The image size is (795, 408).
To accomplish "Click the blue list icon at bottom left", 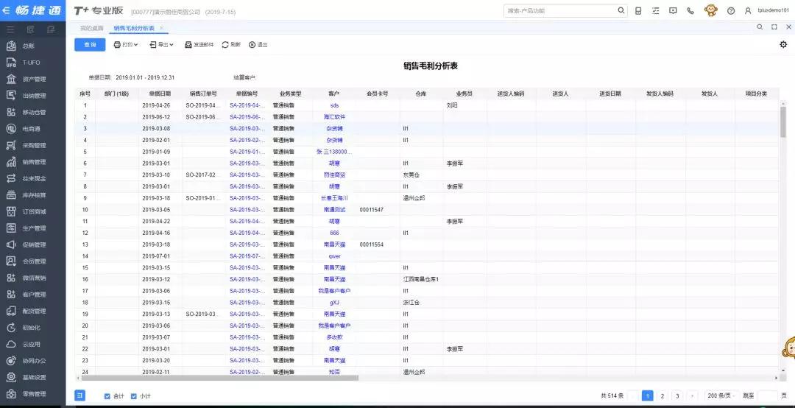I will click(x=79, y=395).
